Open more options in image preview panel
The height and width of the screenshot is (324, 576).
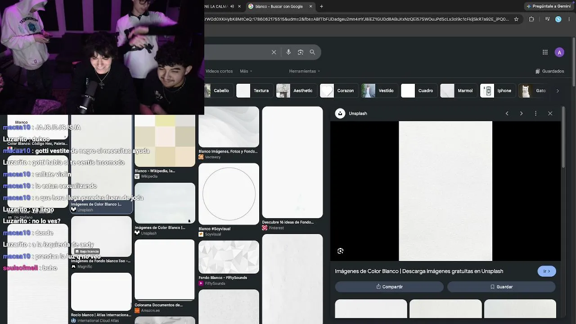pos(535,113)
